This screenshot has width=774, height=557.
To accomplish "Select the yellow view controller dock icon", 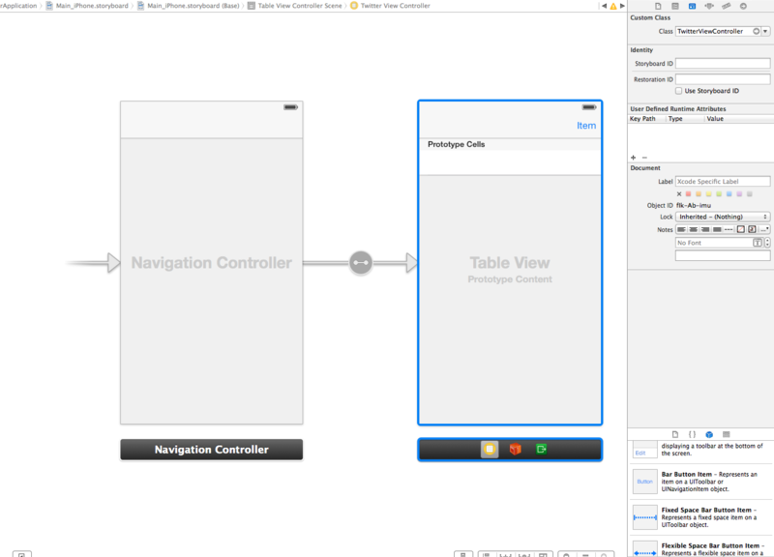I will click(x=490, y=449).
